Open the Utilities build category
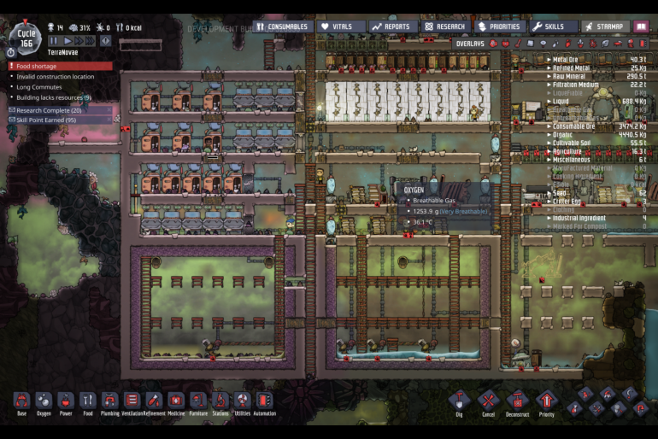The width and height of the screenshot is (658, 439). click(x=242, y=401)
